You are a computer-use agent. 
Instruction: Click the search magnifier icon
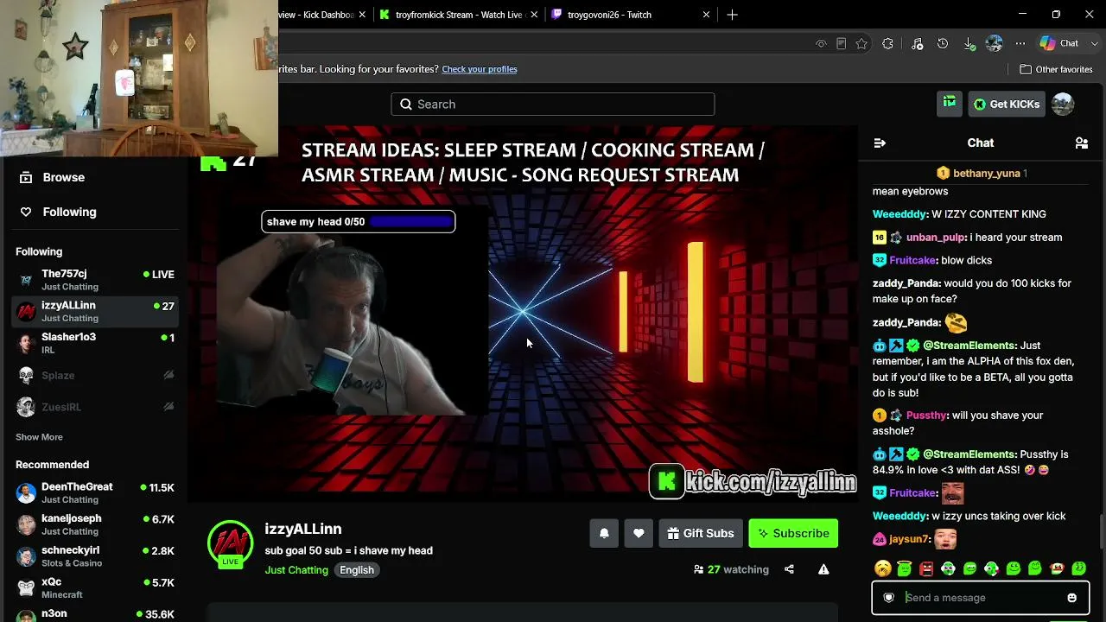(406, 105)
